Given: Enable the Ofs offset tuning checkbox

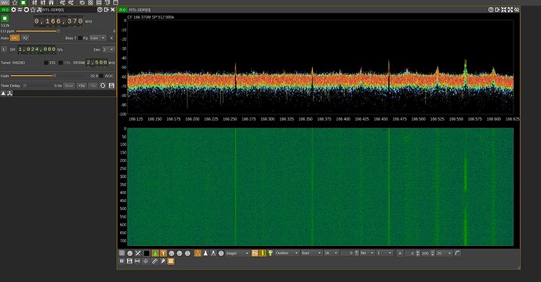Looking at the screenshot, I should tap(60, 63).
